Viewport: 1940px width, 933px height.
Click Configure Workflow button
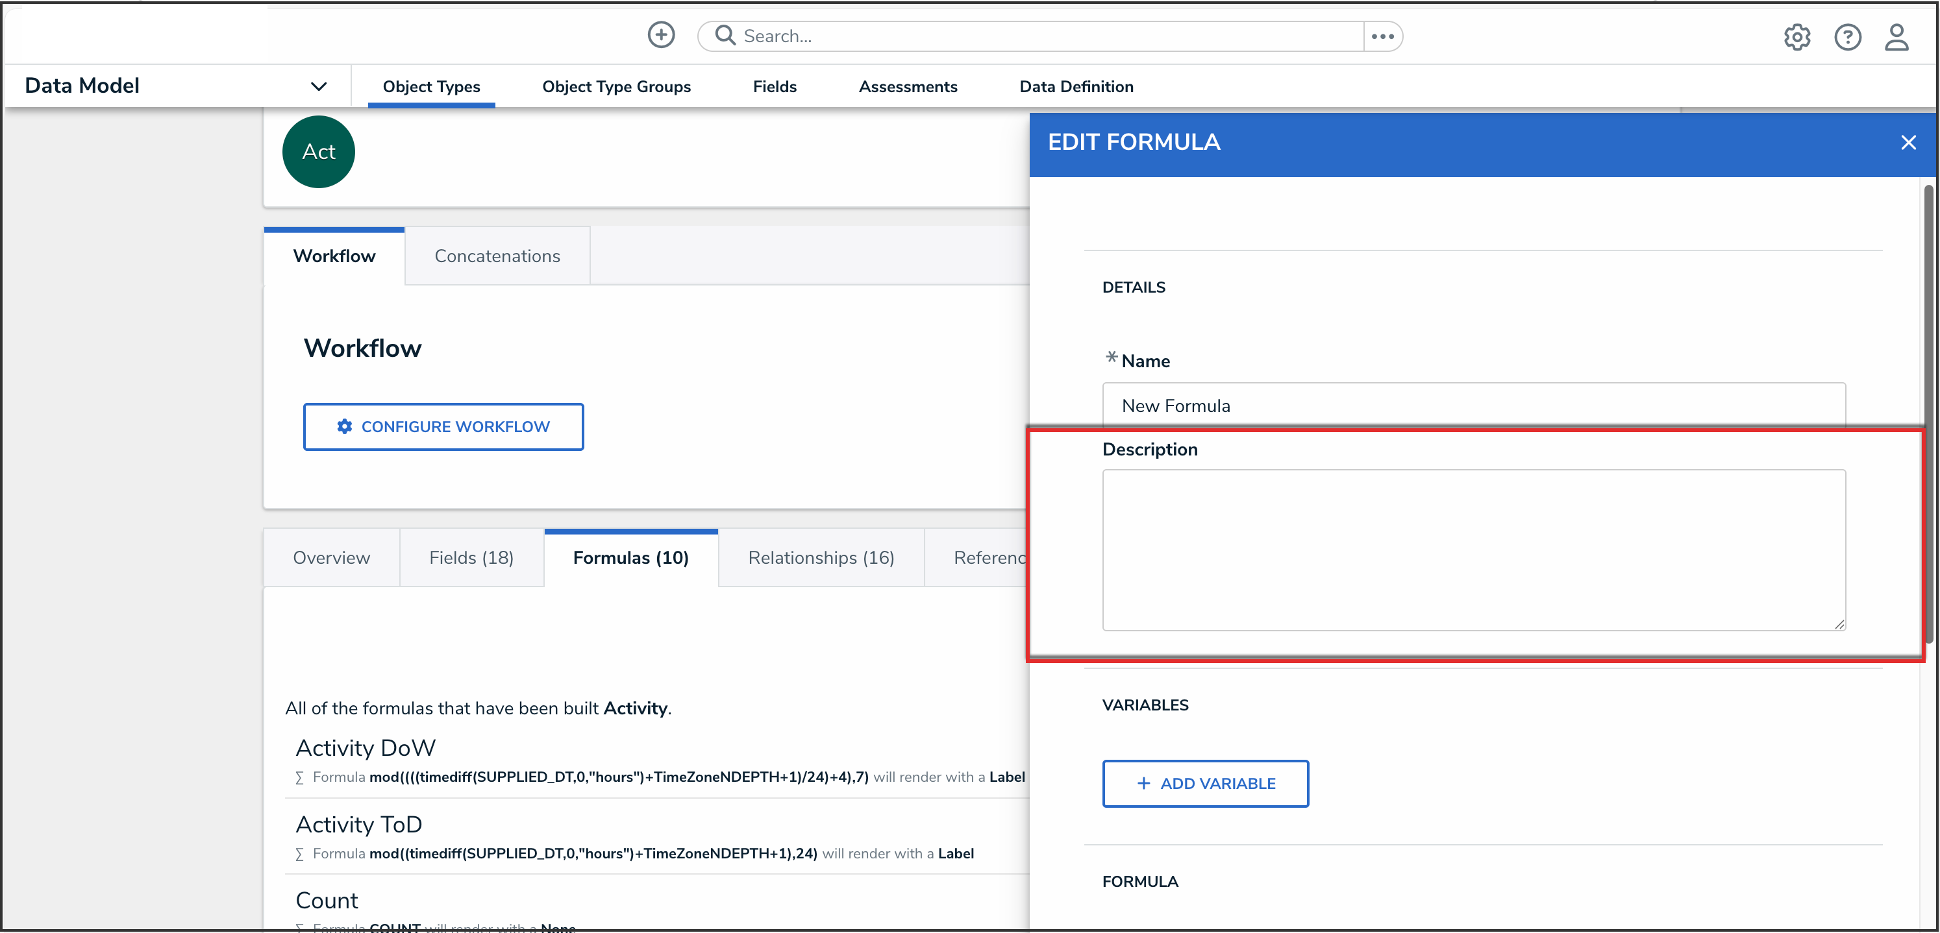[443, 427]
